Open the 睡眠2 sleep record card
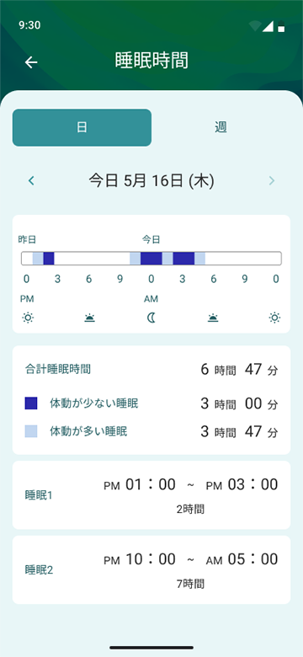This screenshot has height=657, width=303. point(151,570)
